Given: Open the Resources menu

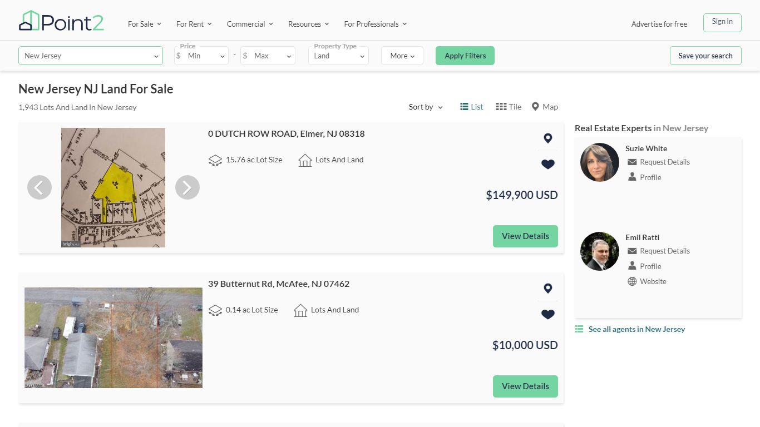Looking at the screenshot, I should point(309,24).
